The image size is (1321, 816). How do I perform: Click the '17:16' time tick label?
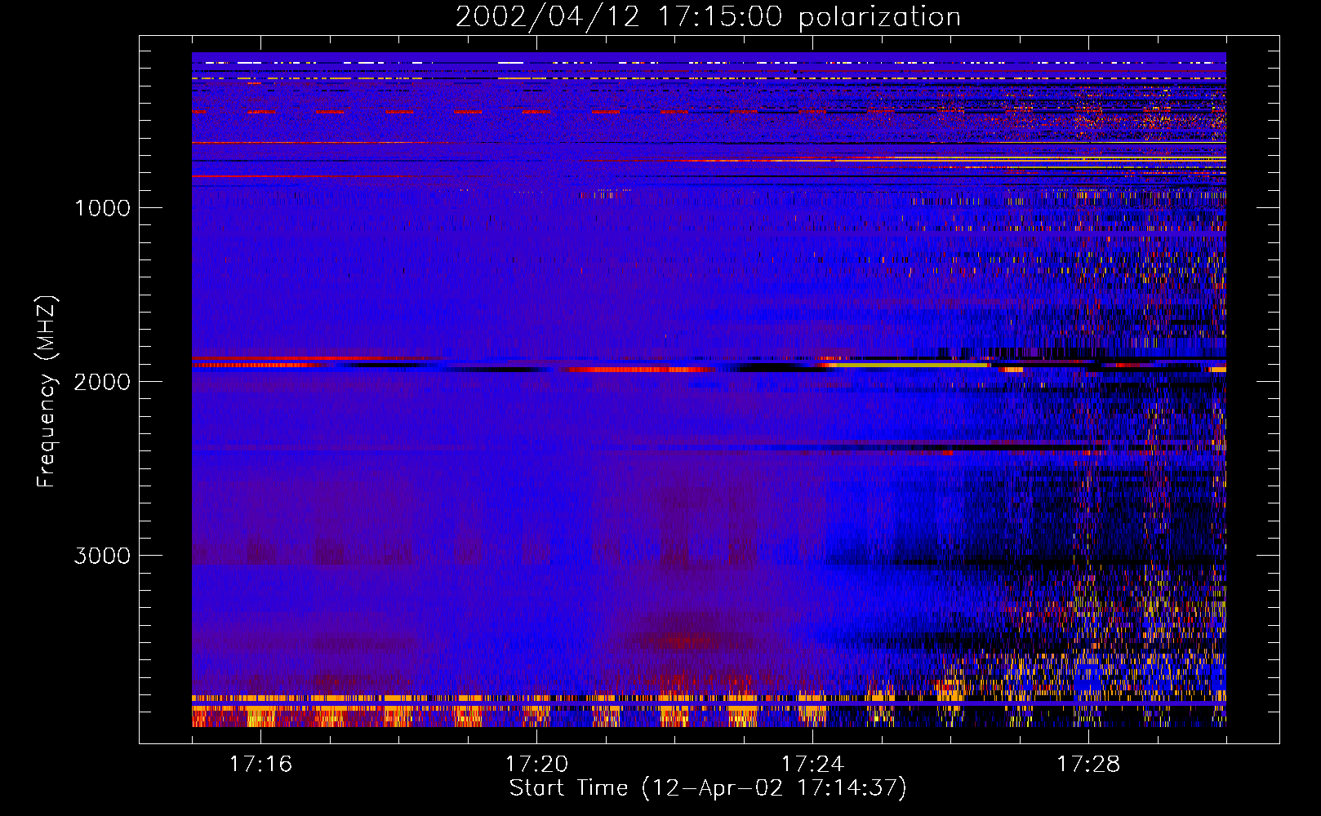click(260, 765)
